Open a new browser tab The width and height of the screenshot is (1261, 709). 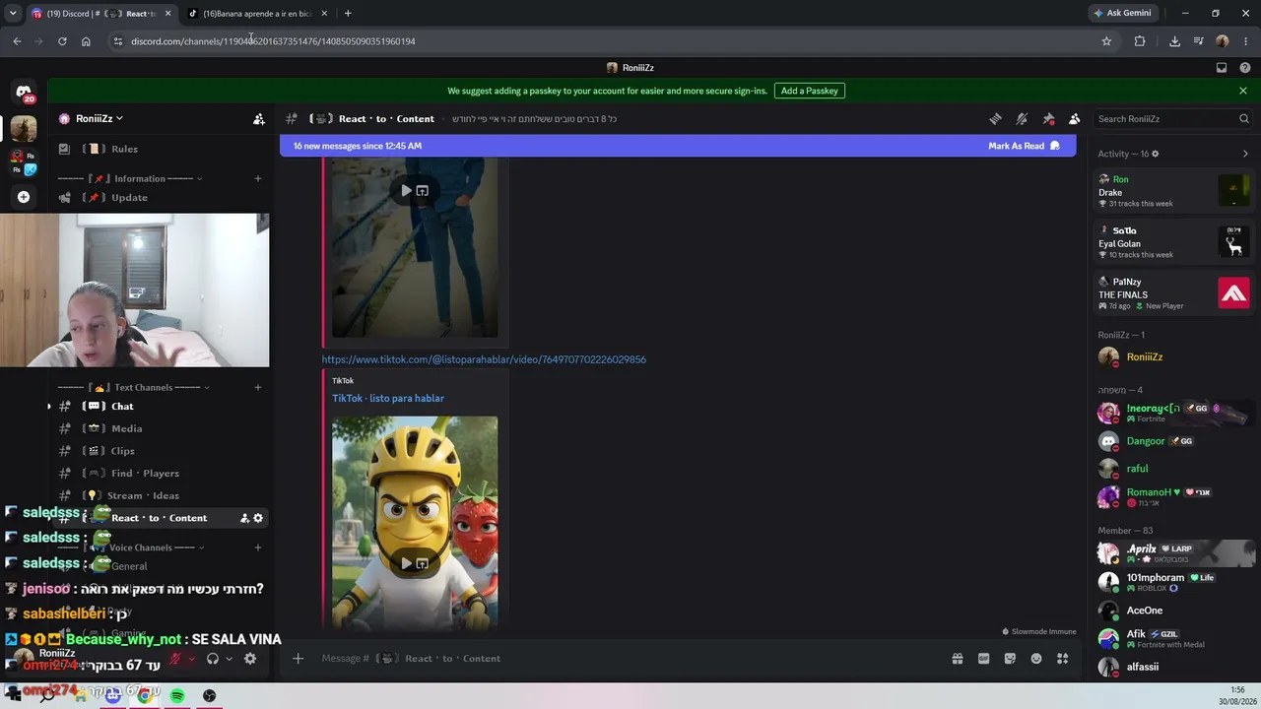click(x=348, y=14)
